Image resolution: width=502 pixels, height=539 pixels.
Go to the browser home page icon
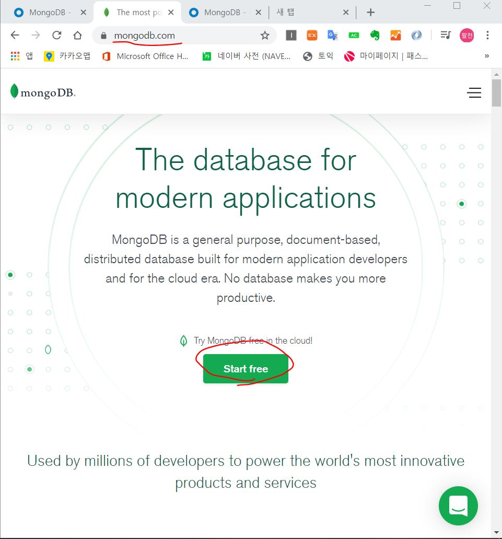pyautogui.click(x=78, y=35)
